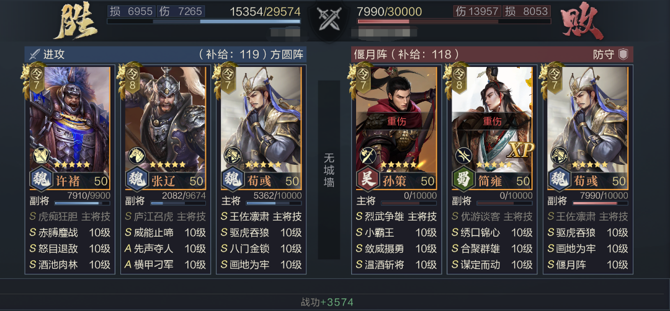Click the 蜀 faction badge next to 简雍

pyautogui.click(x=463, y=179)
